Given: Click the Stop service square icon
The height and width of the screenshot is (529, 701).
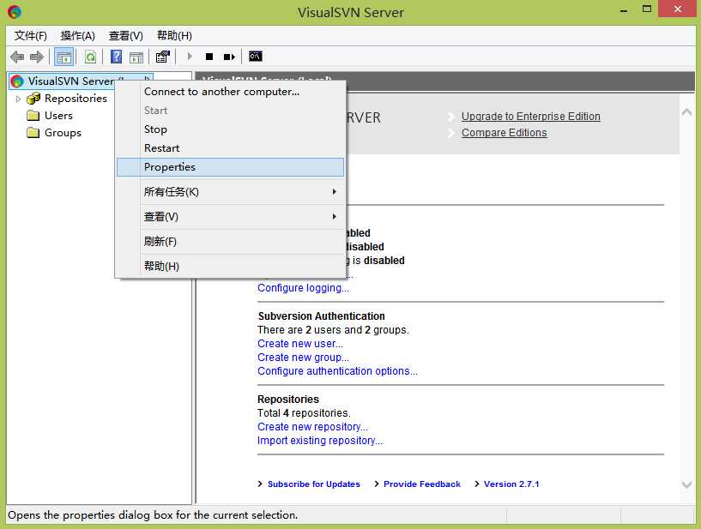Looking at the screenshot, I should click(x=209, y=57).
